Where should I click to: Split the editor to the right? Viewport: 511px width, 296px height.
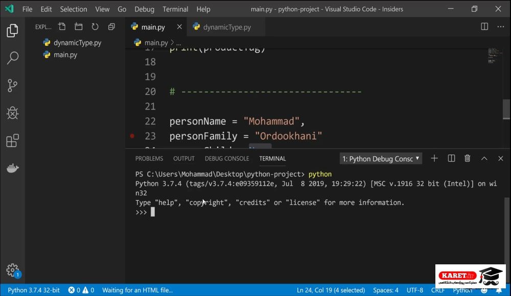click(x=484, y=27)
